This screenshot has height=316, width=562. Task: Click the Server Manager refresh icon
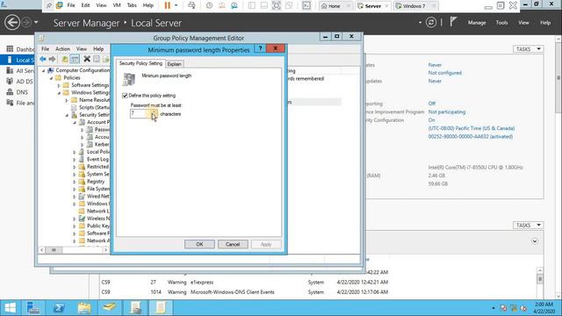pos(431,23)
